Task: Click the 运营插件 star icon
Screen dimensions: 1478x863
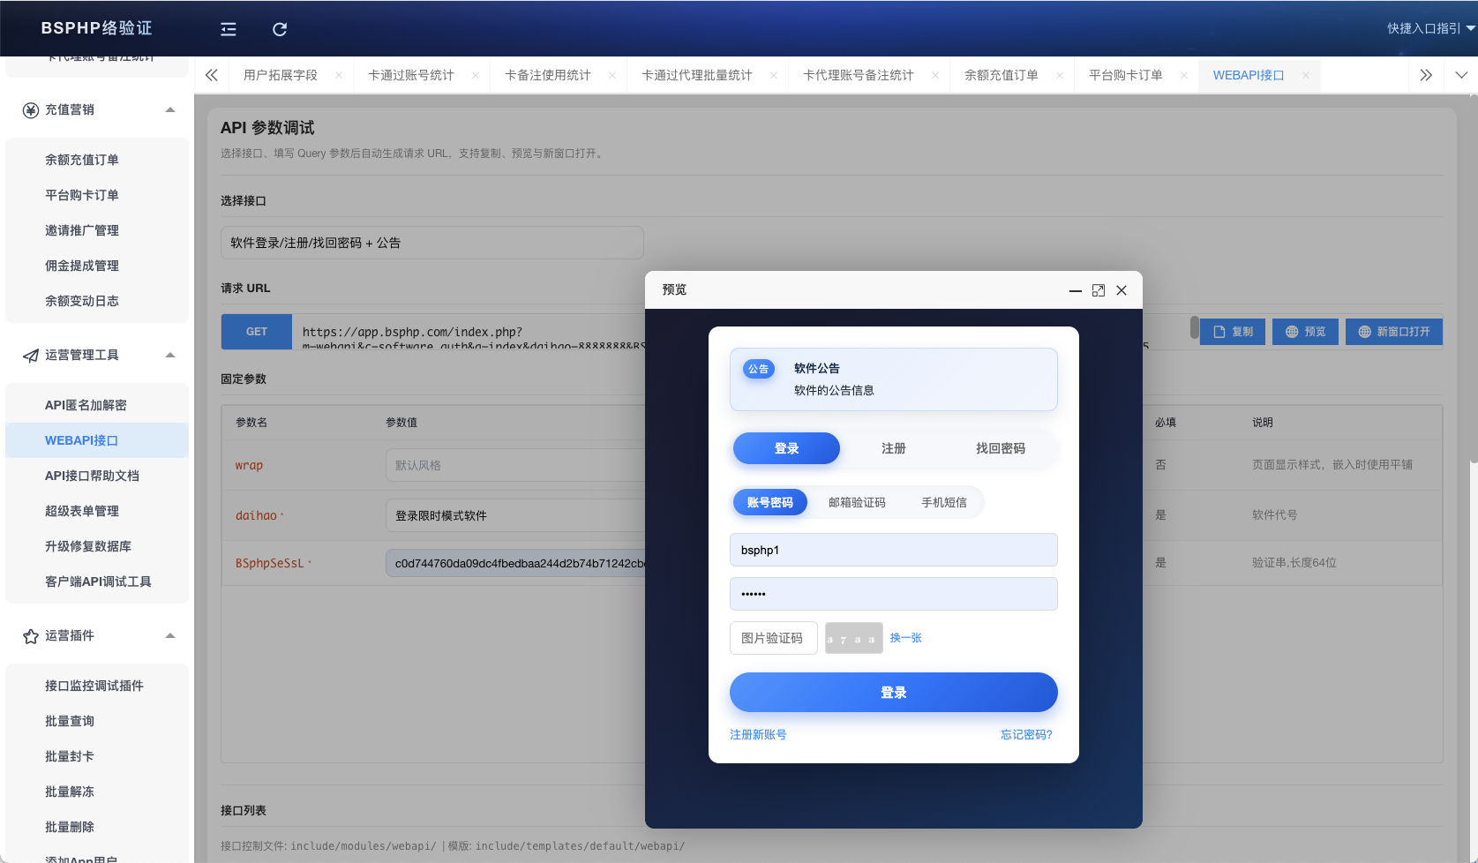Action: pyautogui.click(x=31, y=635)
